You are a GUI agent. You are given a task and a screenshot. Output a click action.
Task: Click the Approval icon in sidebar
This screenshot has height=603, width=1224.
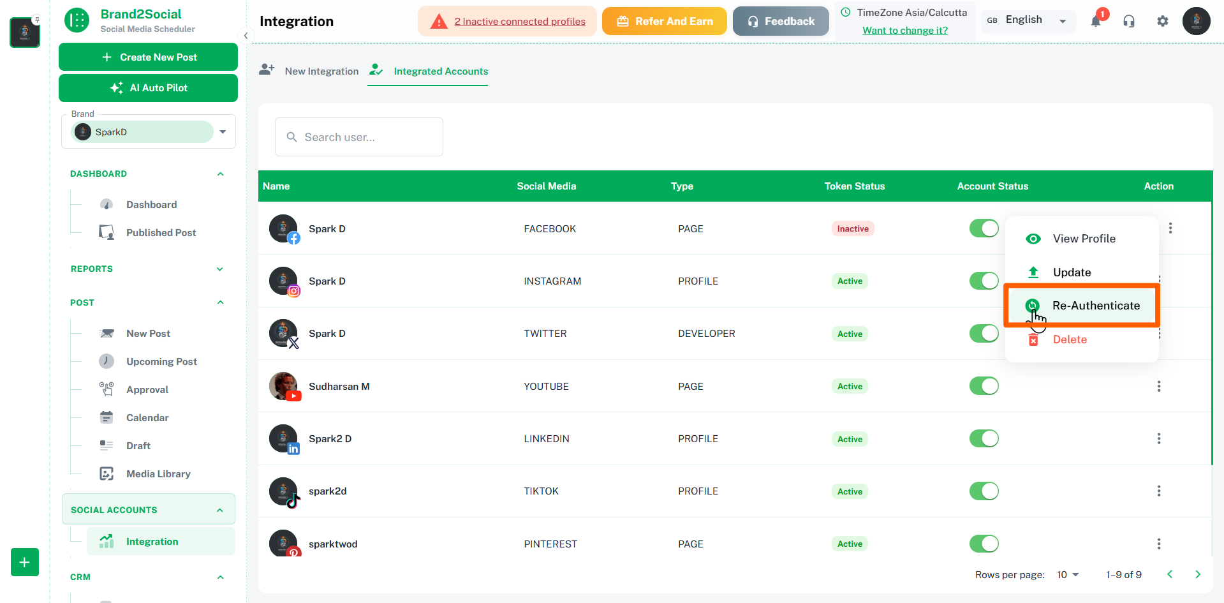tap(107, 389)
